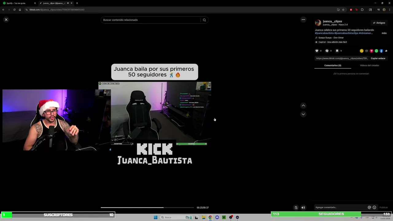Close the Spotify browser tab

35,3
